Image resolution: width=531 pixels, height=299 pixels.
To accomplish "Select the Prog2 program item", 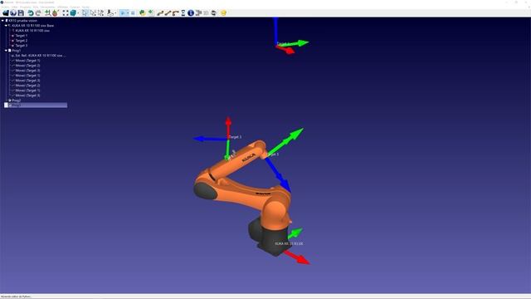I will [17, 100].
